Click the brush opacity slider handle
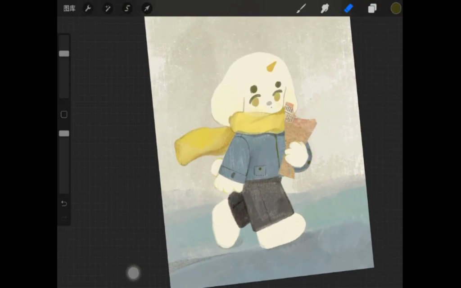 64,134
